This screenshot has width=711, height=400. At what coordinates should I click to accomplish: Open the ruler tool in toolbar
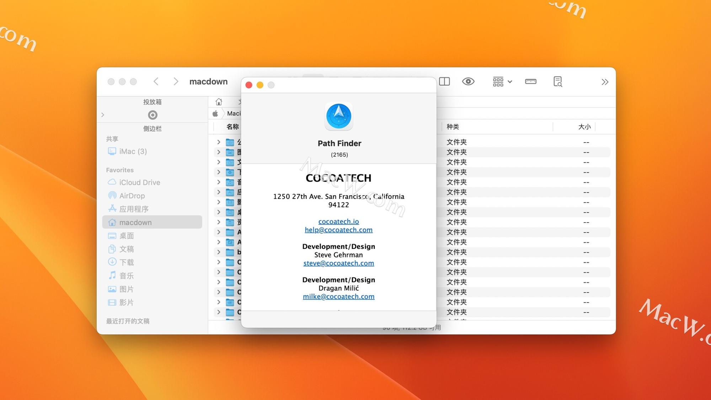(530, 81)
